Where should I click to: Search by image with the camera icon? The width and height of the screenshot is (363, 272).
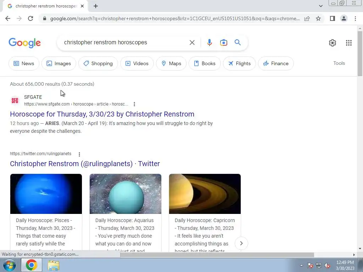pyautogui.click(x=223, y=42)
